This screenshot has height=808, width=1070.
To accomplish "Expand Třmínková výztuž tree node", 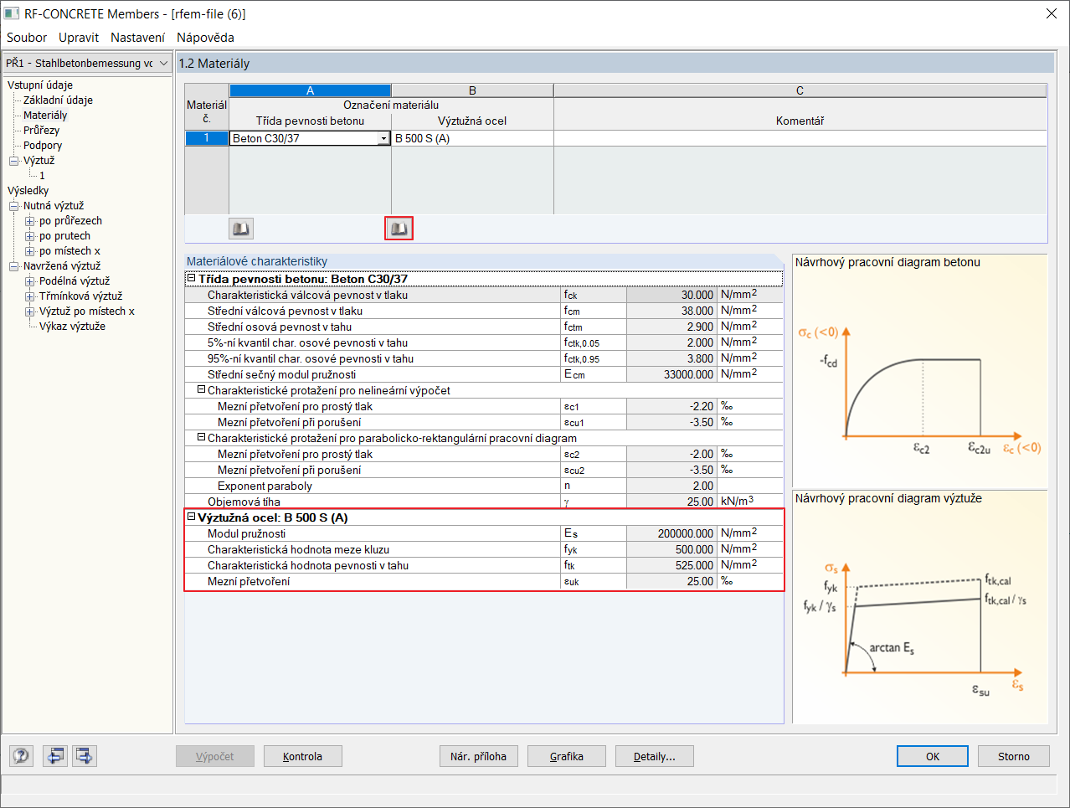I will click(x=29, y=296).
